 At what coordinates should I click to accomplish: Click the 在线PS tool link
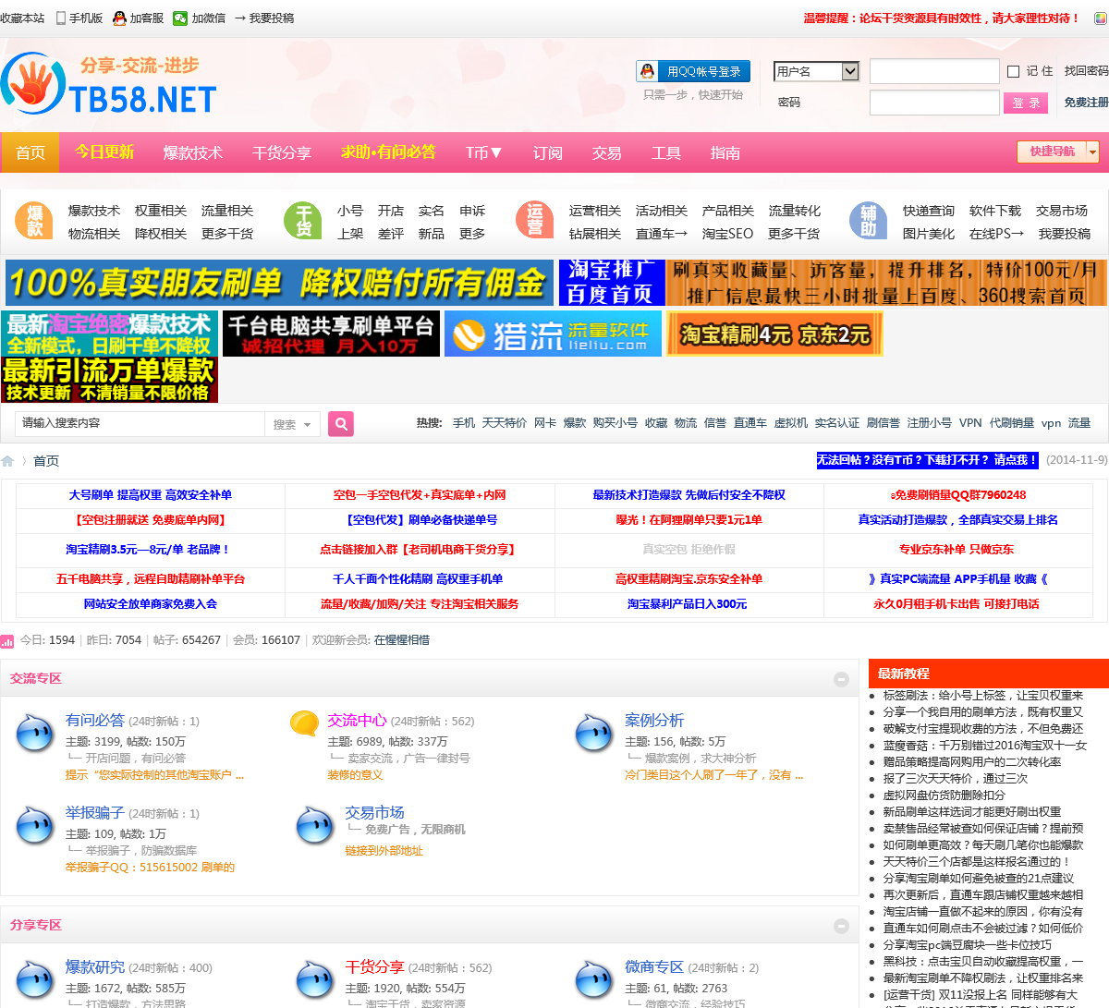point(996,234)
